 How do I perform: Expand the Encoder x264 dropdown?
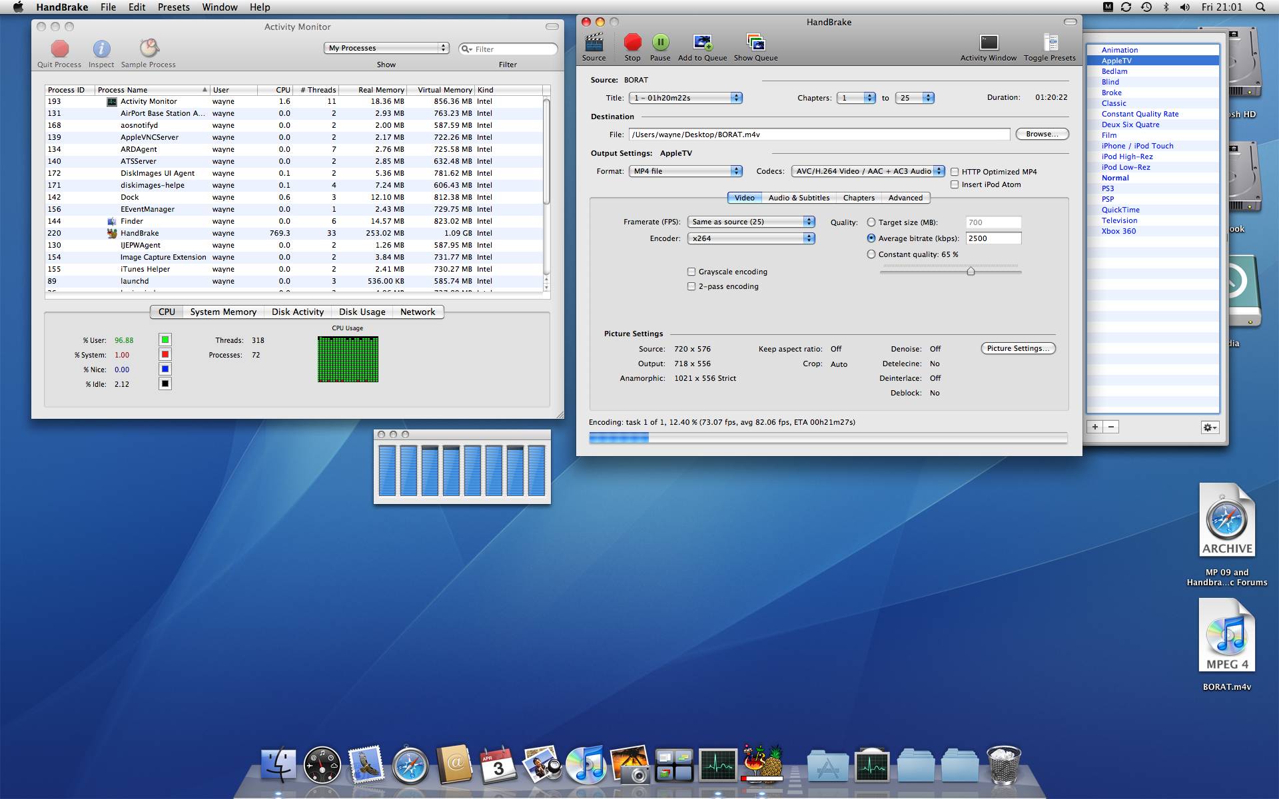tap(751, 238)
